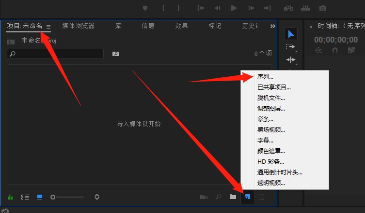365x213 pixels.
Task: Set the Mark Out point
Action: (178, 8)
